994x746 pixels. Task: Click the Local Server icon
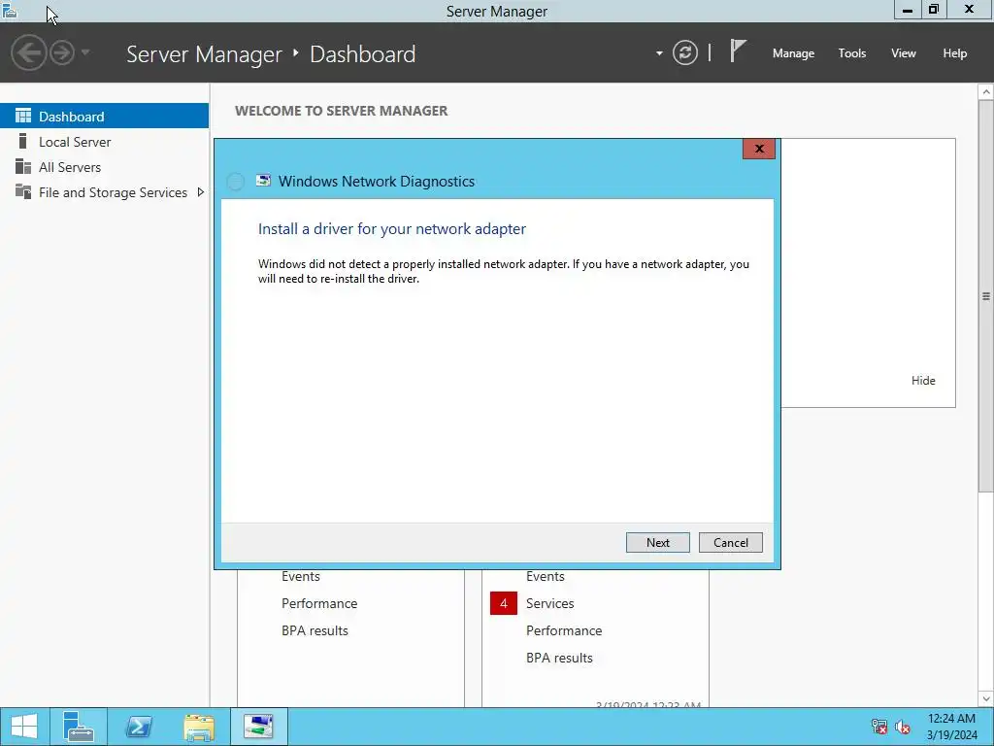click(x=23, y=141)
